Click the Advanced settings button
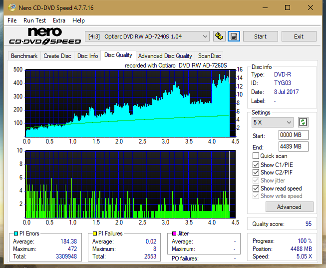The height and width of the screenshot is (268, 326). coord(289,207)
